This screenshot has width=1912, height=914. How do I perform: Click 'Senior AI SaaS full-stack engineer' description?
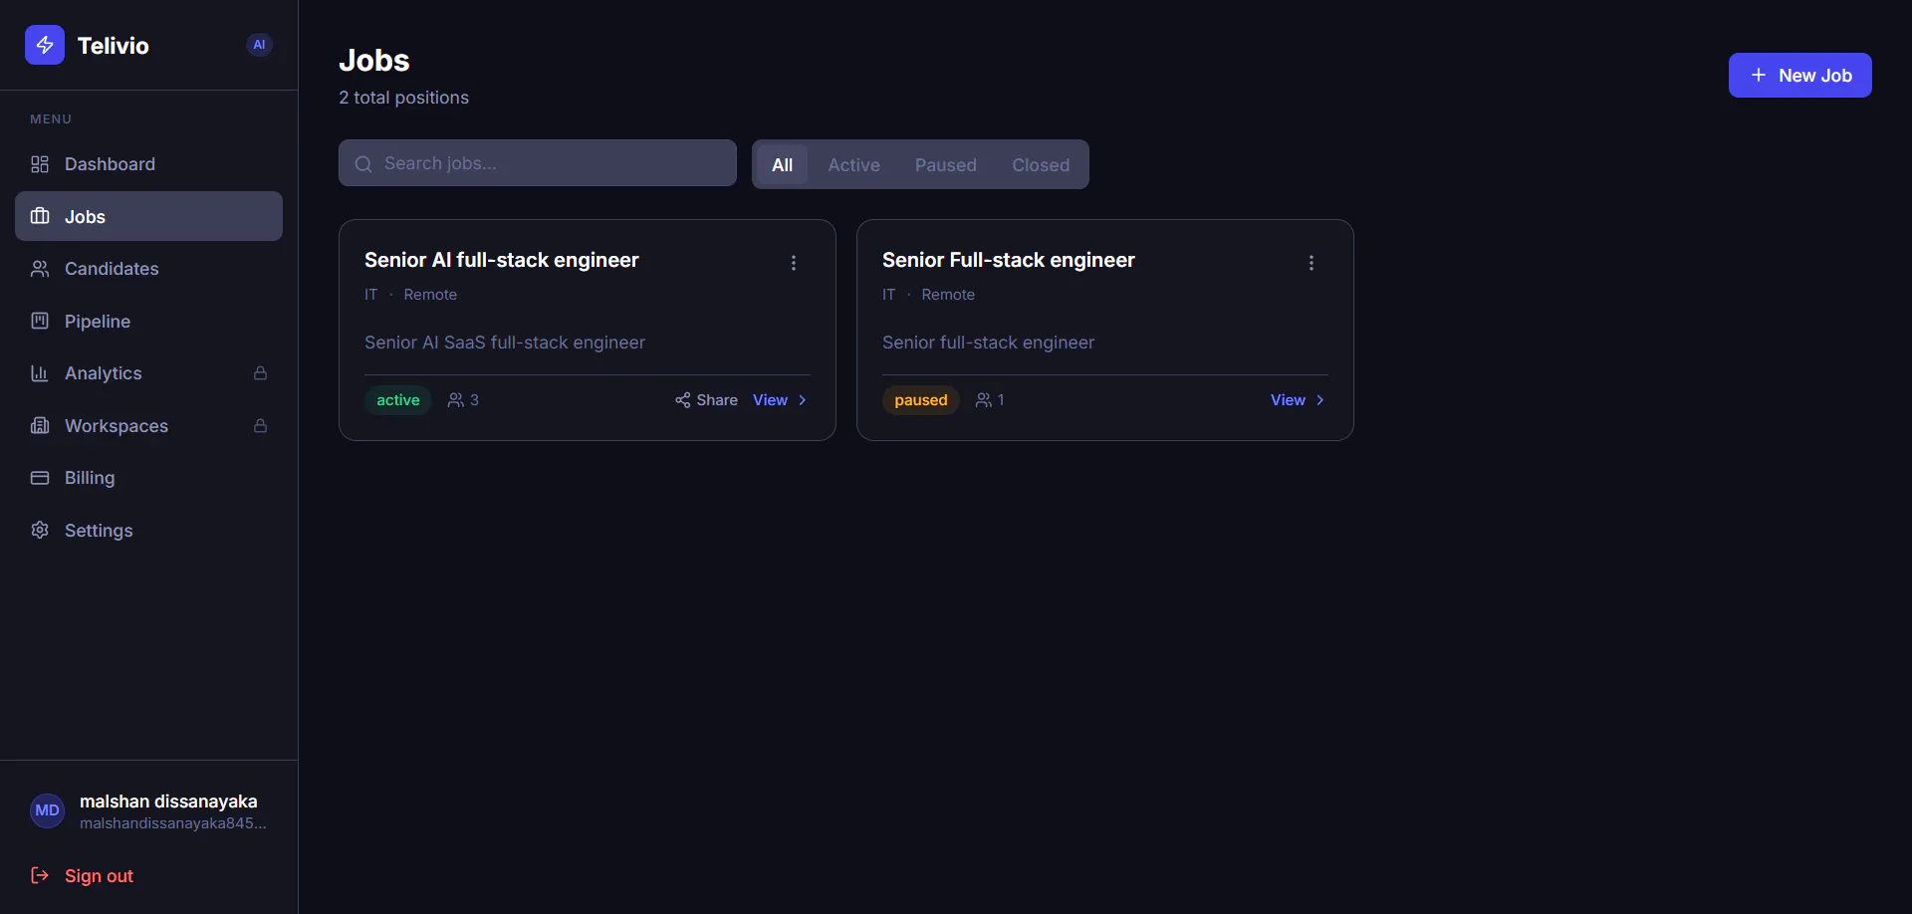[x=505, y=343]
